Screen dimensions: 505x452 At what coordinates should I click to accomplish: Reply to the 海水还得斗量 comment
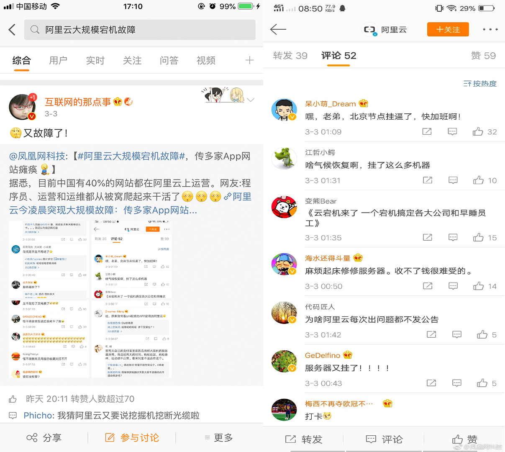click(453, 286)
